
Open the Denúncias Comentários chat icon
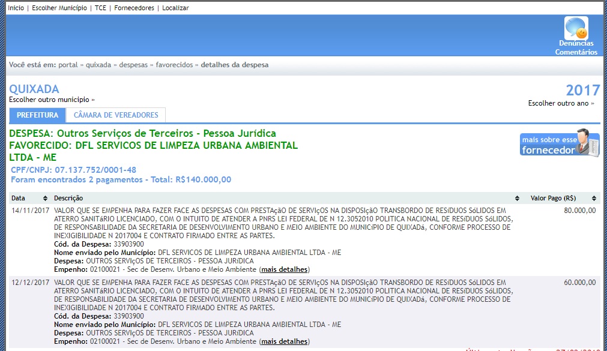[x=576, y=29]
